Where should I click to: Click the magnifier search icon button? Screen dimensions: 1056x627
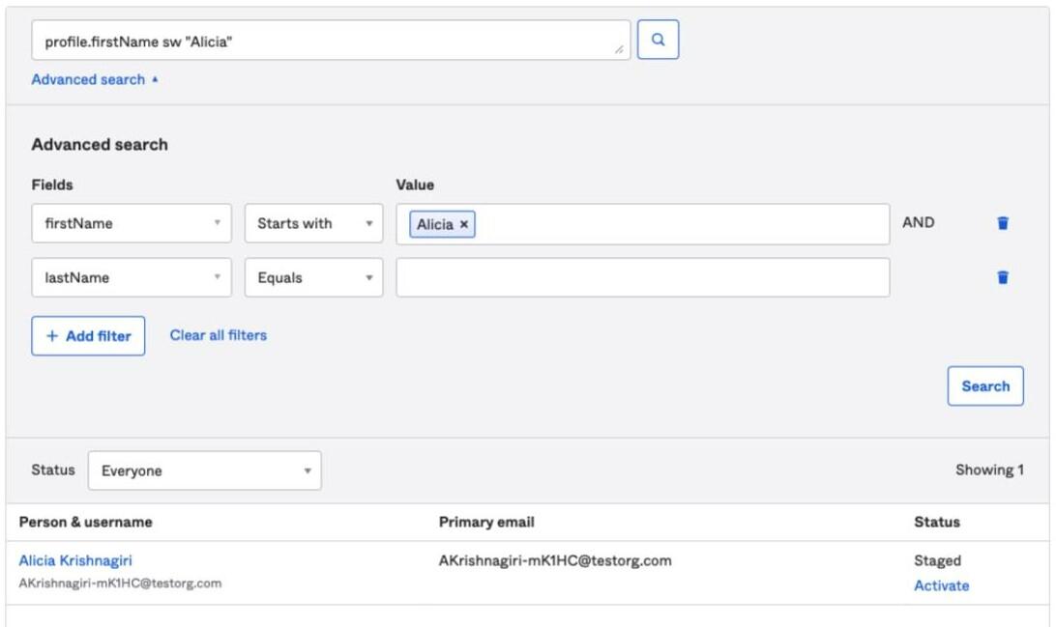tap(658, 41)
